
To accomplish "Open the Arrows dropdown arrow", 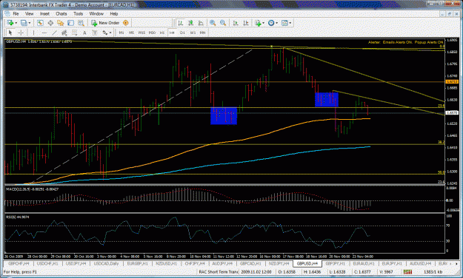I will click(x=110, y=33).
